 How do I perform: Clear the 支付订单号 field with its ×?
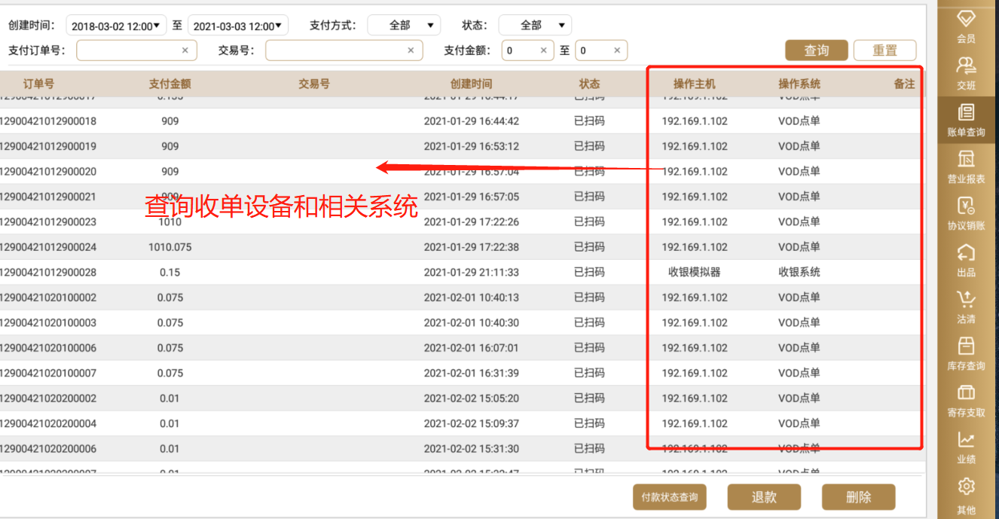coord(185,50)
